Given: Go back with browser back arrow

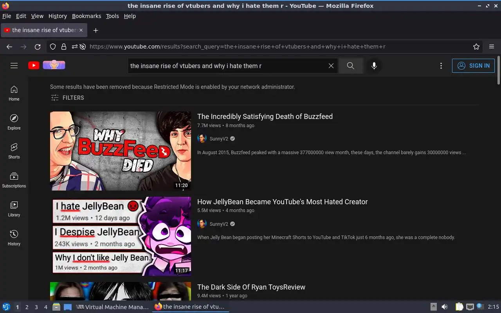Looking at the screenshot, I should tap(9, 47).
